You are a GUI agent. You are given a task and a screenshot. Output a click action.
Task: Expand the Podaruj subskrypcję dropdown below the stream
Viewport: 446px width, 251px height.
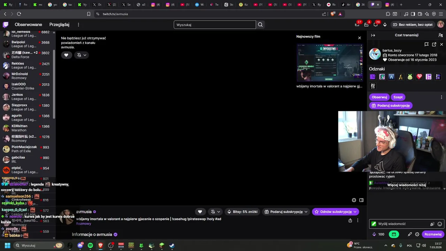pos(286,212)
